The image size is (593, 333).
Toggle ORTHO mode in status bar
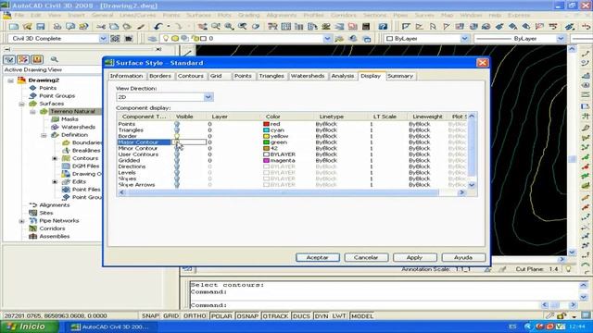point(195,316)
